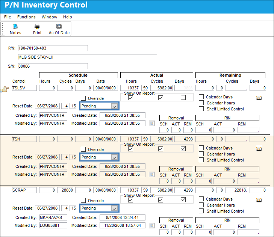The height and width of the screenshot is (237, 274).
Task: Click the P/N field 190-70150-403
Action: [x=53, y=48]
